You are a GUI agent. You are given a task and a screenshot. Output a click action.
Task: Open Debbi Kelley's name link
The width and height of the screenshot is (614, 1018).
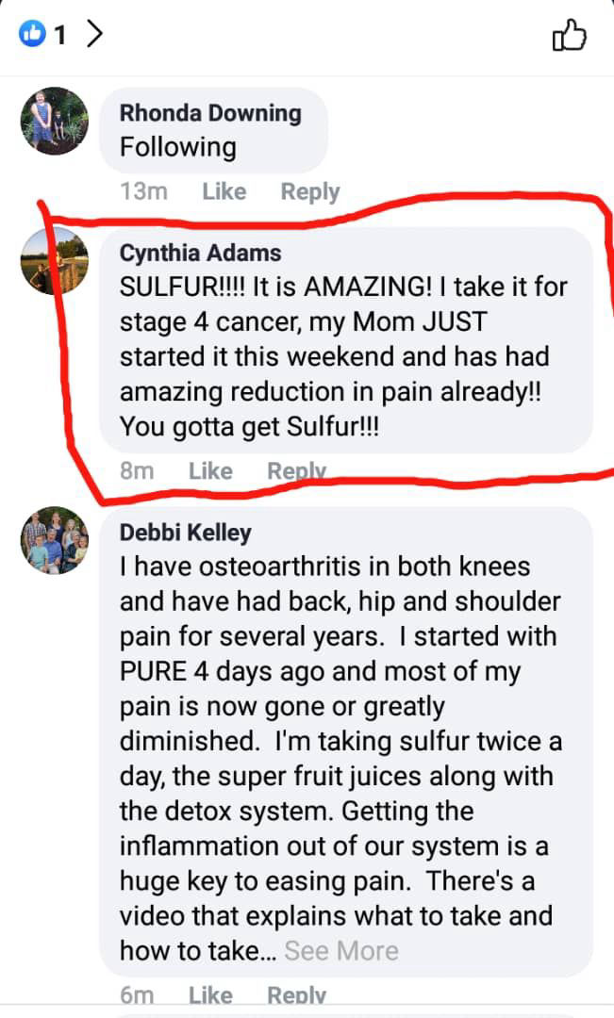click(185, 533)
